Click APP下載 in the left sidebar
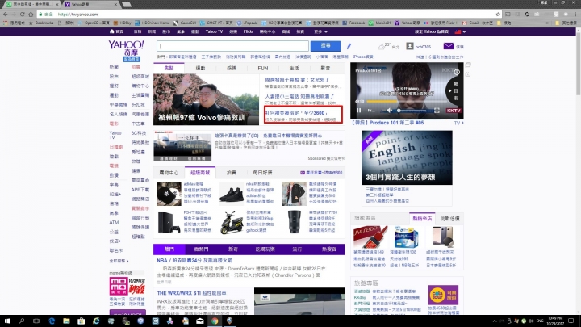581x327 pixels. tap(140, 190)
